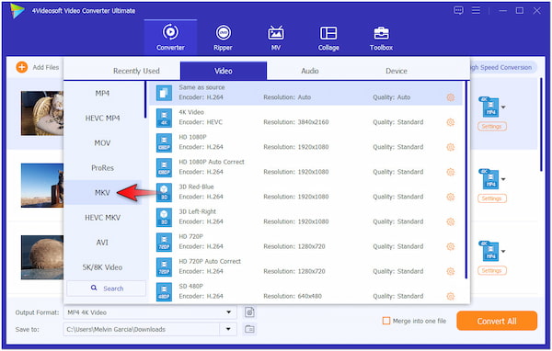Click the Convert All button
This screenshot has height=351, width=552.
click(497, 321)
